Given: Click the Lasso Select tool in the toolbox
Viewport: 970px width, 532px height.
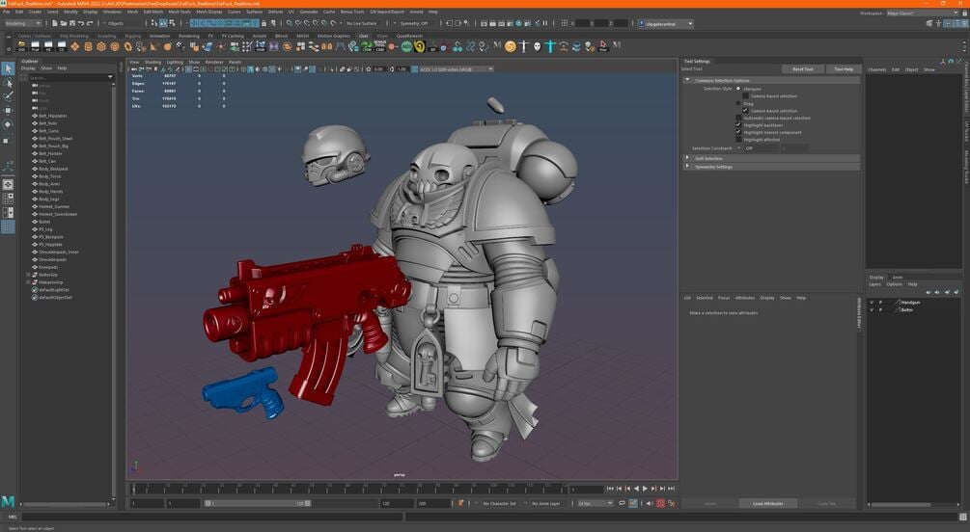Looking at the screenshot, I should [8, 83].
